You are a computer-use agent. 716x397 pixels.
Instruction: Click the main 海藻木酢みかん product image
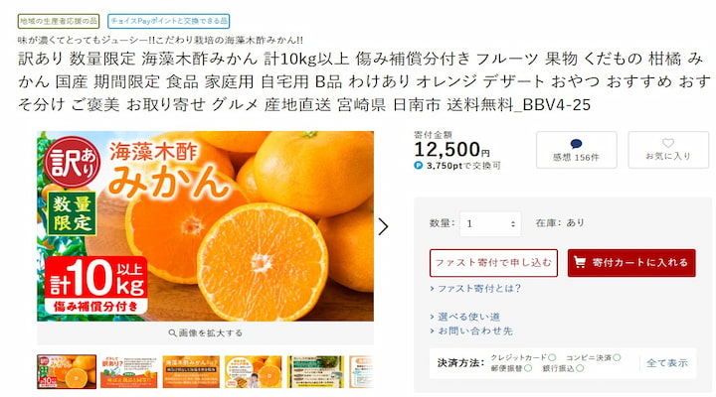[205, 226]
